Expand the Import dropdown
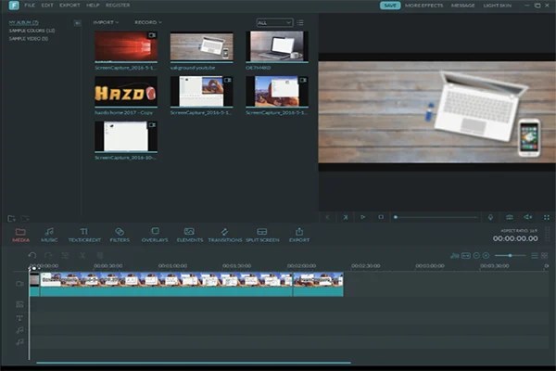This screenshot has height=371, width=556. tap(106, 22)
